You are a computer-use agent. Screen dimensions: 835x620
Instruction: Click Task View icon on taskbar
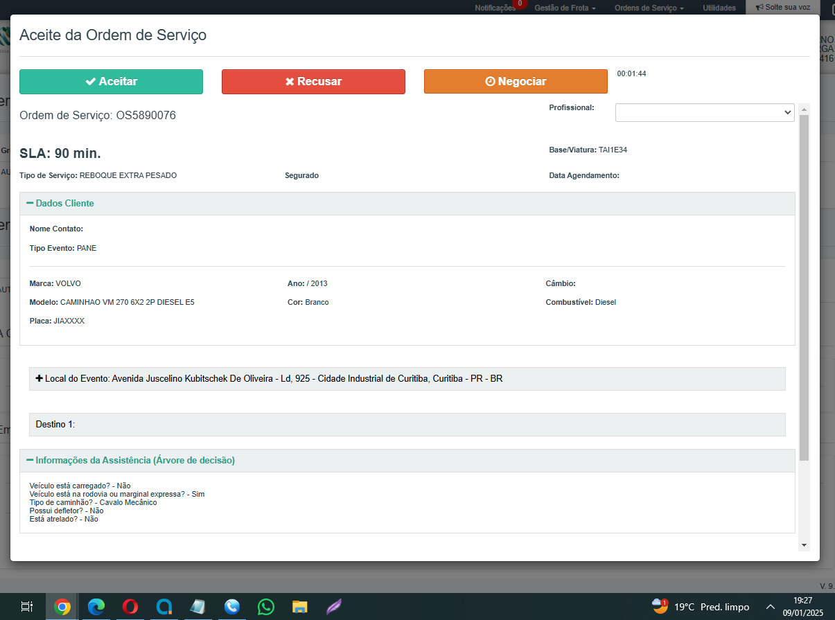(27, 607)
